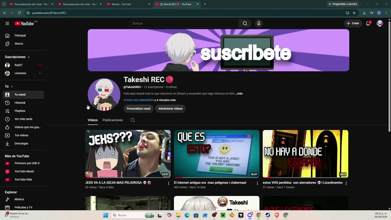This screenshot has width=391, height=220.
Task: Close the 'Takeshi - YouTube' browser tab
Action: [149, 4]
